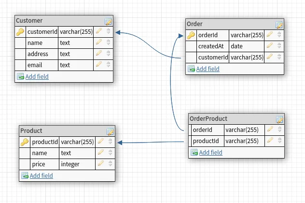Edit the Customer name field pencil
The height and width of the screenshot is (203, 305).
(99, 42)
